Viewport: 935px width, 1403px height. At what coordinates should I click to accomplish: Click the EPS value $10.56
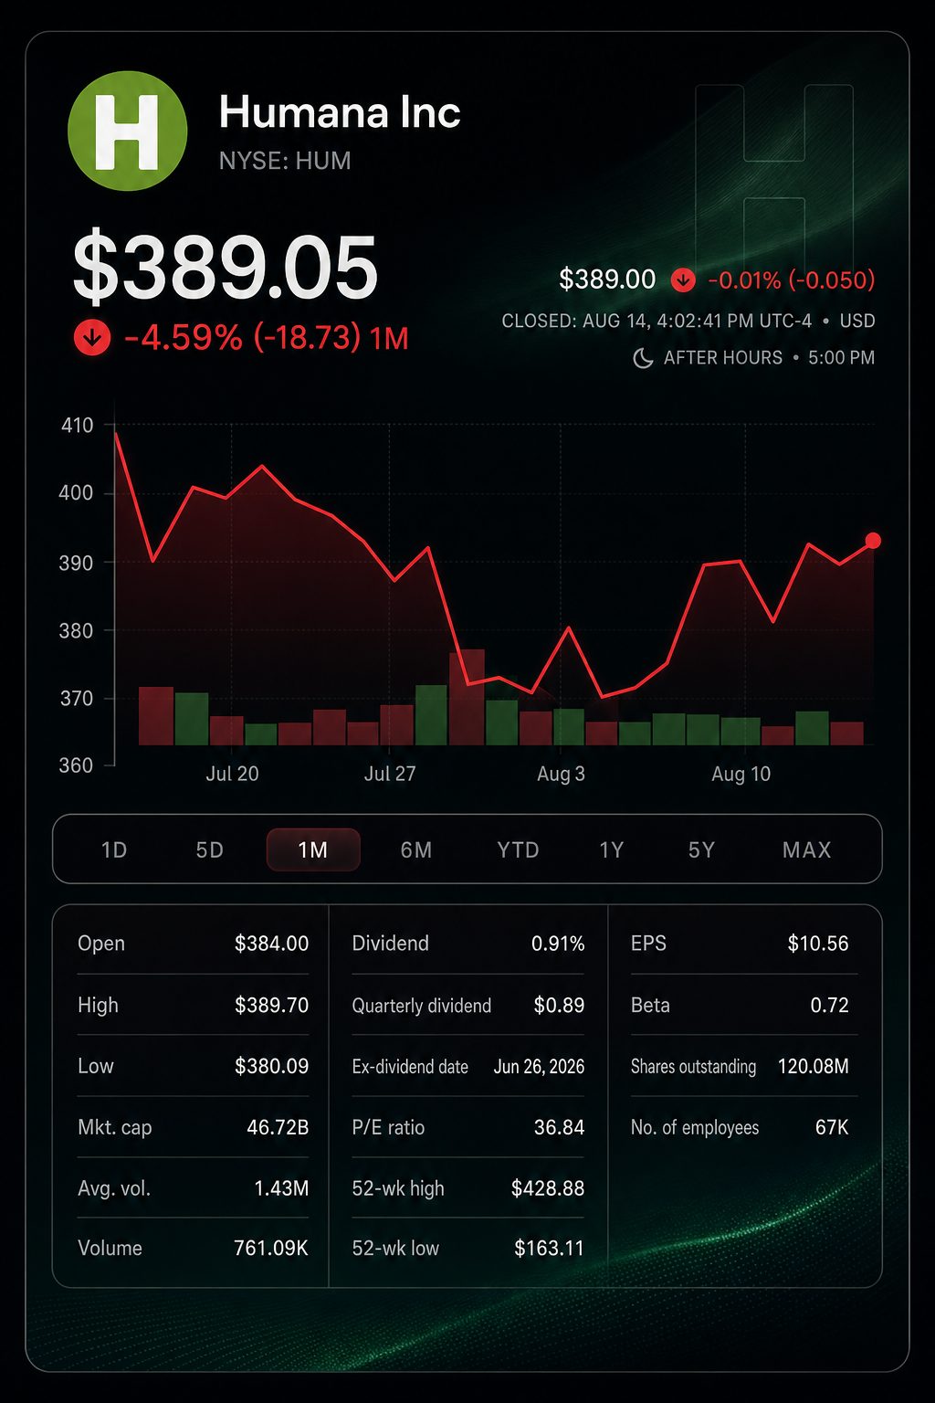tap(818, 944)
